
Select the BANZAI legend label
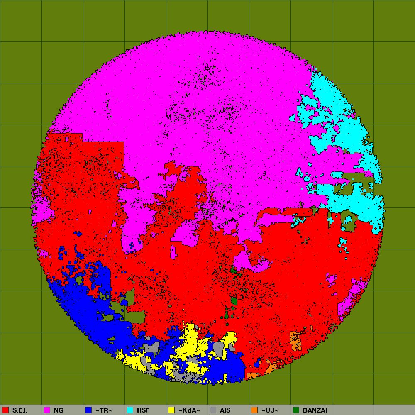315,410
